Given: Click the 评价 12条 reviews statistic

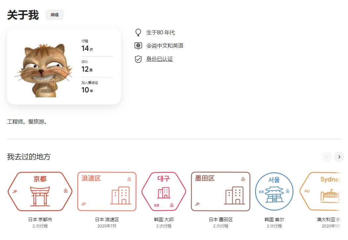Looking at the screenshot, I should [x=86, y=66].
